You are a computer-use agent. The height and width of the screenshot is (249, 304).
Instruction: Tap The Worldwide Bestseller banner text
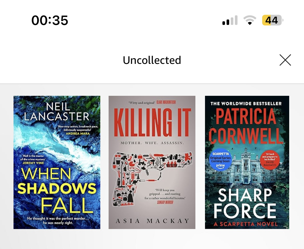(246, 104)
